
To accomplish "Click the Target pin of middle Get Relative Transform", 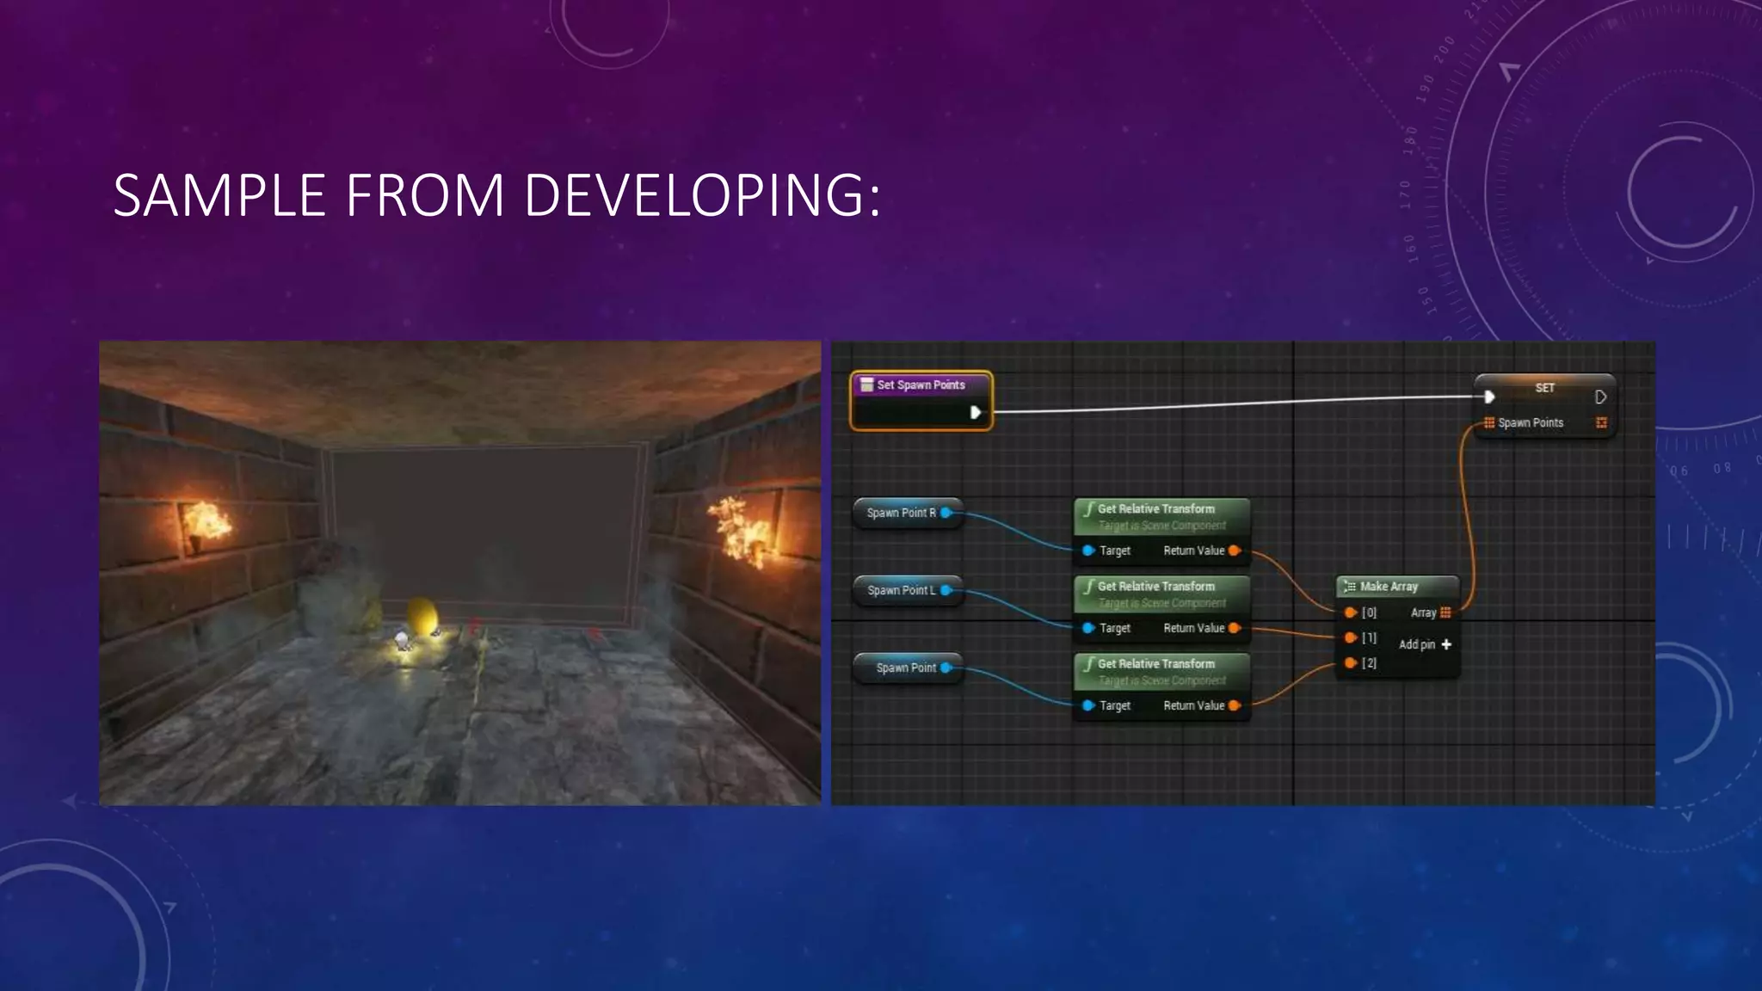I will coord(1088,628).
